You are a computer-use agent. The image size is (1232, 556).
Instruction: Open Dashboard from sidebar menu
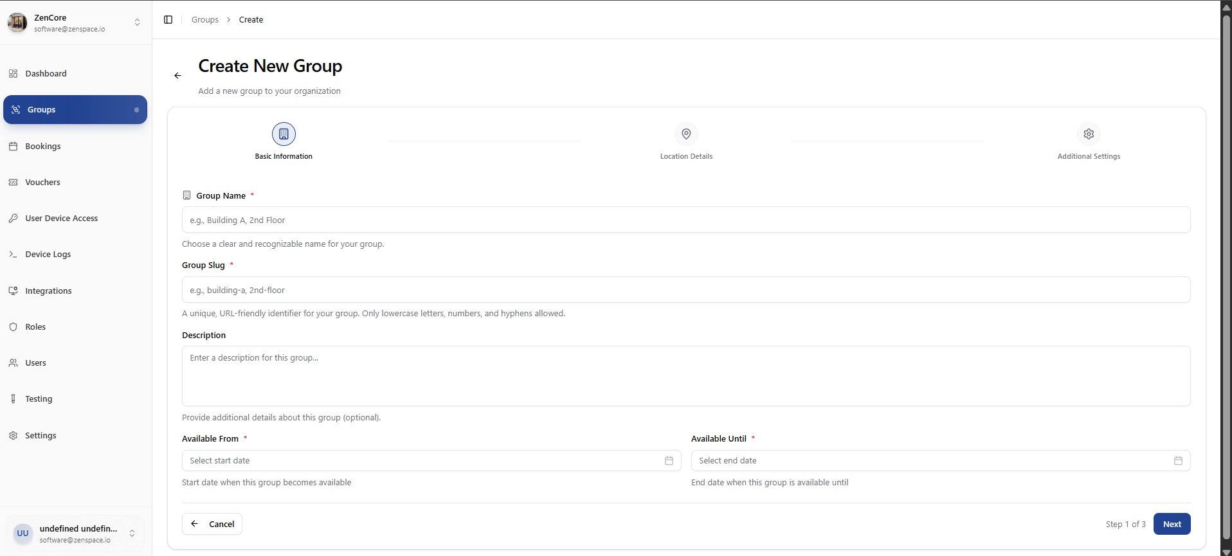point(75,73)
